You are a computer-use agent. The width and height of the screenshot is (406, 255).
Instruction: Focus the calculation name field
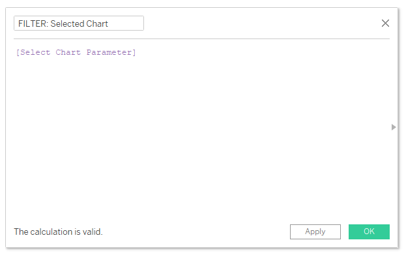[79, 23]
